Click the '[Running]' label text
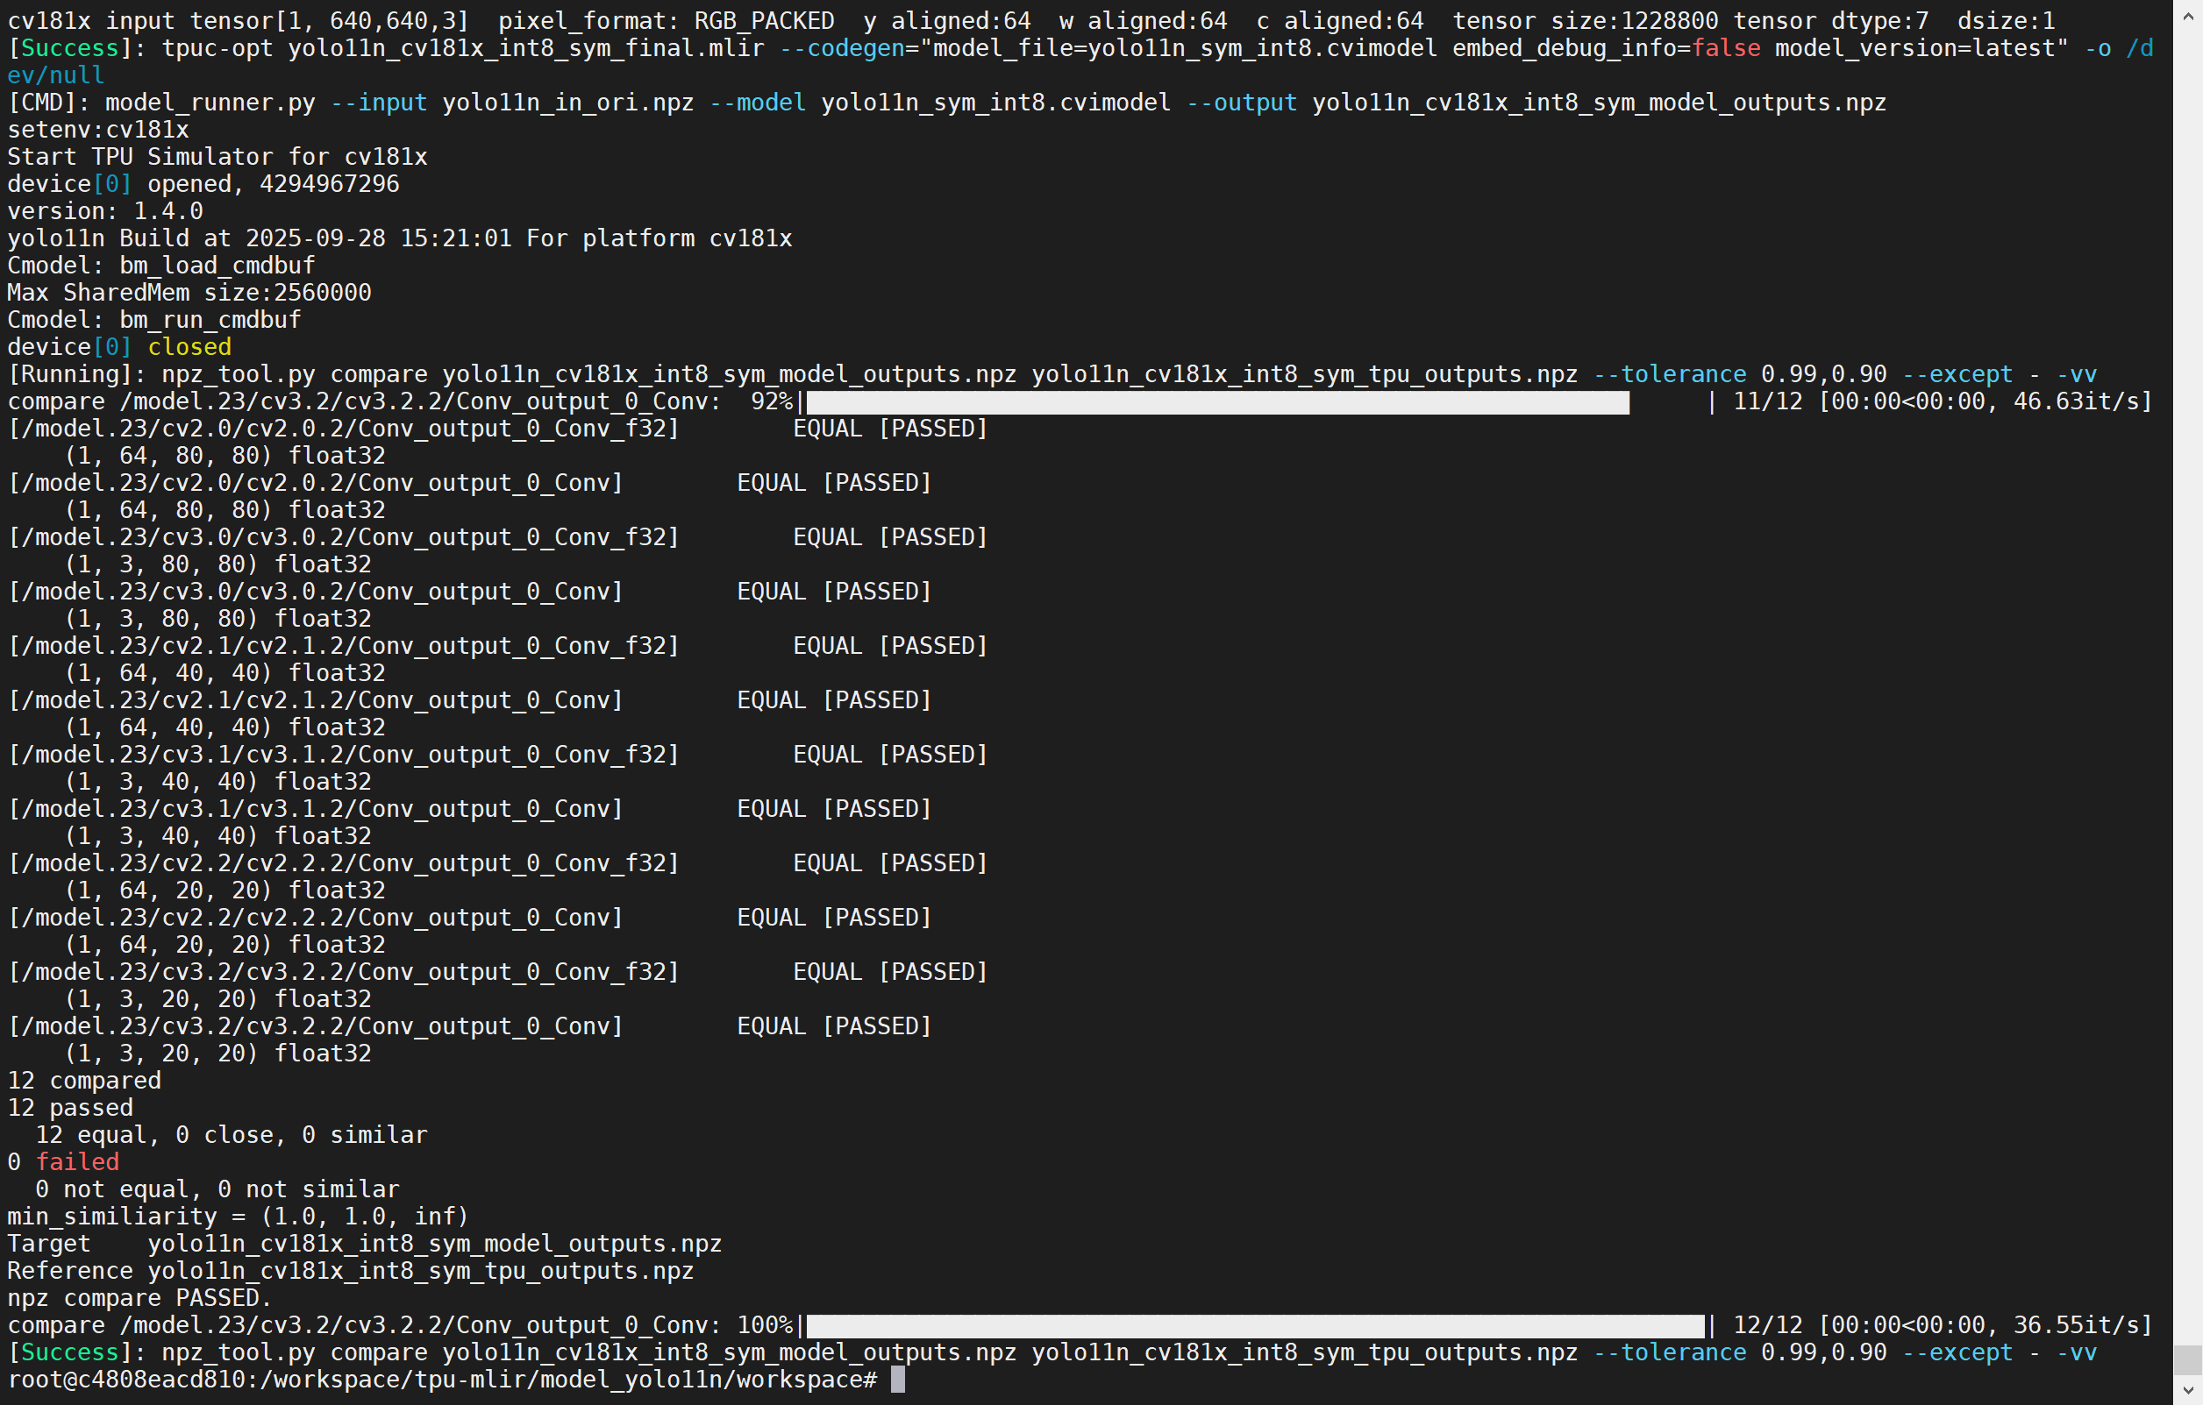 point(70,375)
